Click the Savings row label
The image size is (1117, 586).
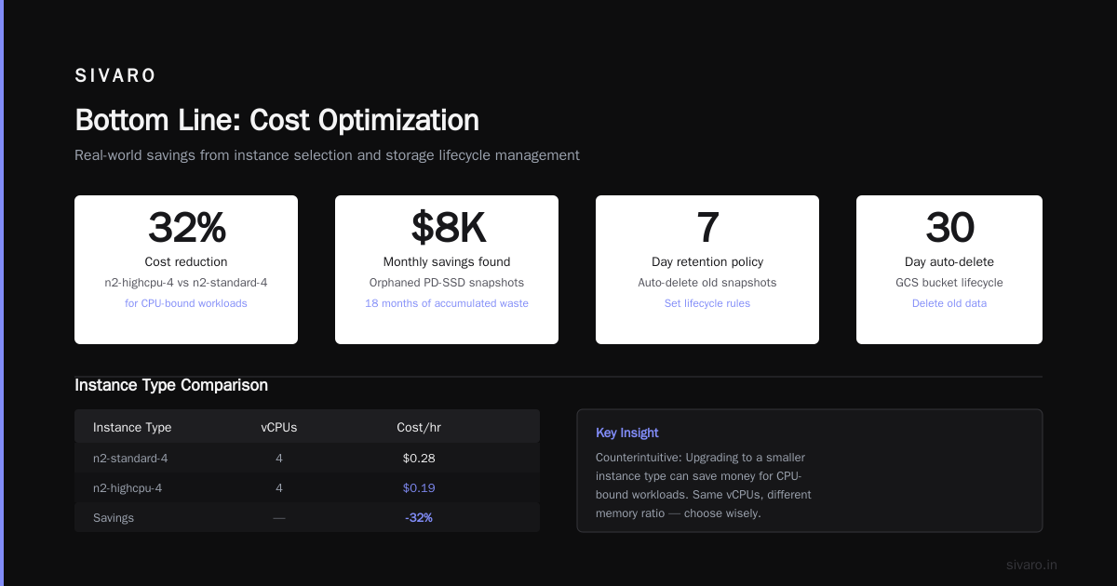114,517
